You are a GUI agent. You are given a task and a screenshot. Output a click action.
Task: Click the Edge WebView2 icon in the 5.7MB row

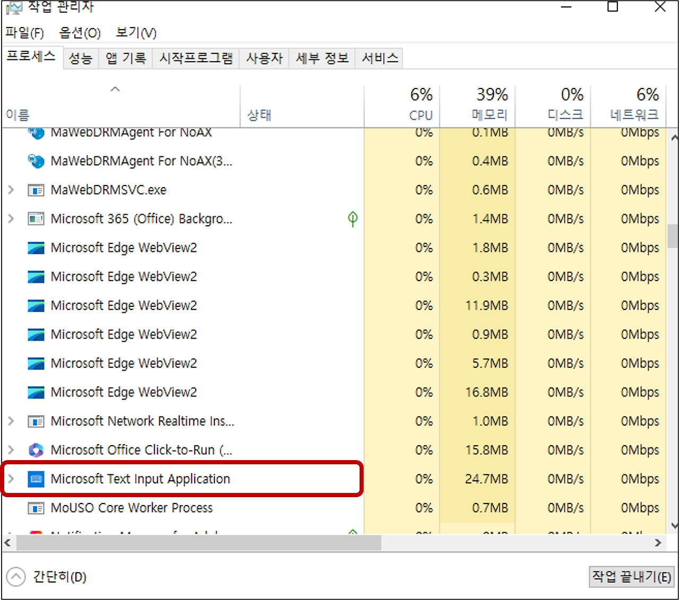[x=36, y=363]
